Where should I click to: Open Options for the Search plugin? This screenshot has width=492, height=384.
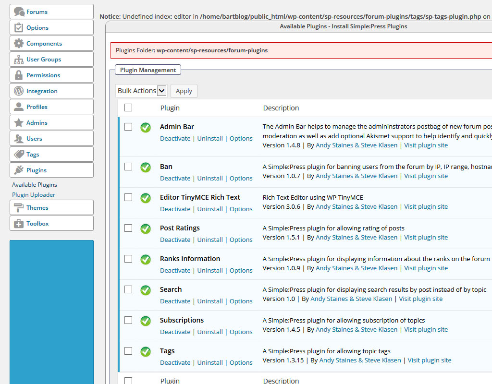point(241,301)
